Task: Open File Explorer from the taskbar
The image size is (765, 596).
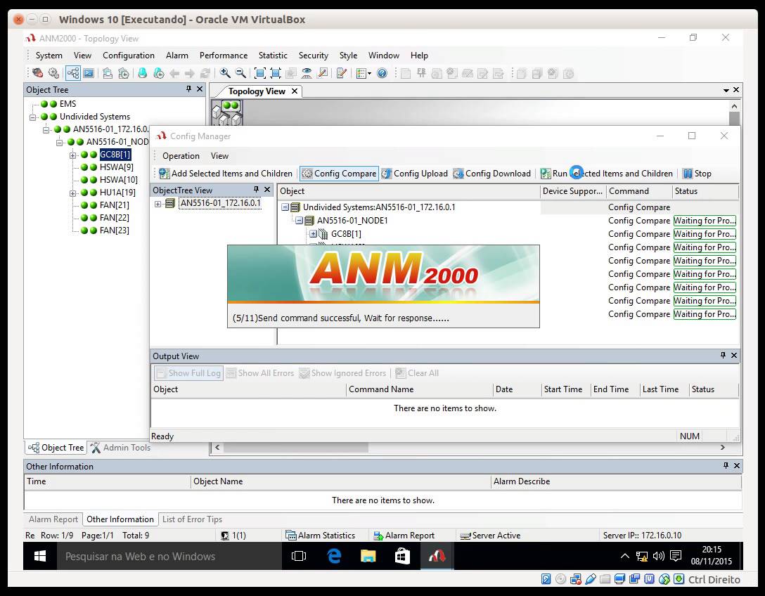Action: point(368,556)
